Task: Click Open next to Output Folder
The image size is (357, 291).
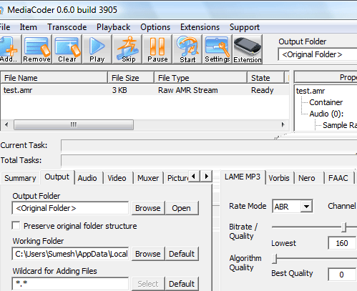Action: click(x=182, y=208)
